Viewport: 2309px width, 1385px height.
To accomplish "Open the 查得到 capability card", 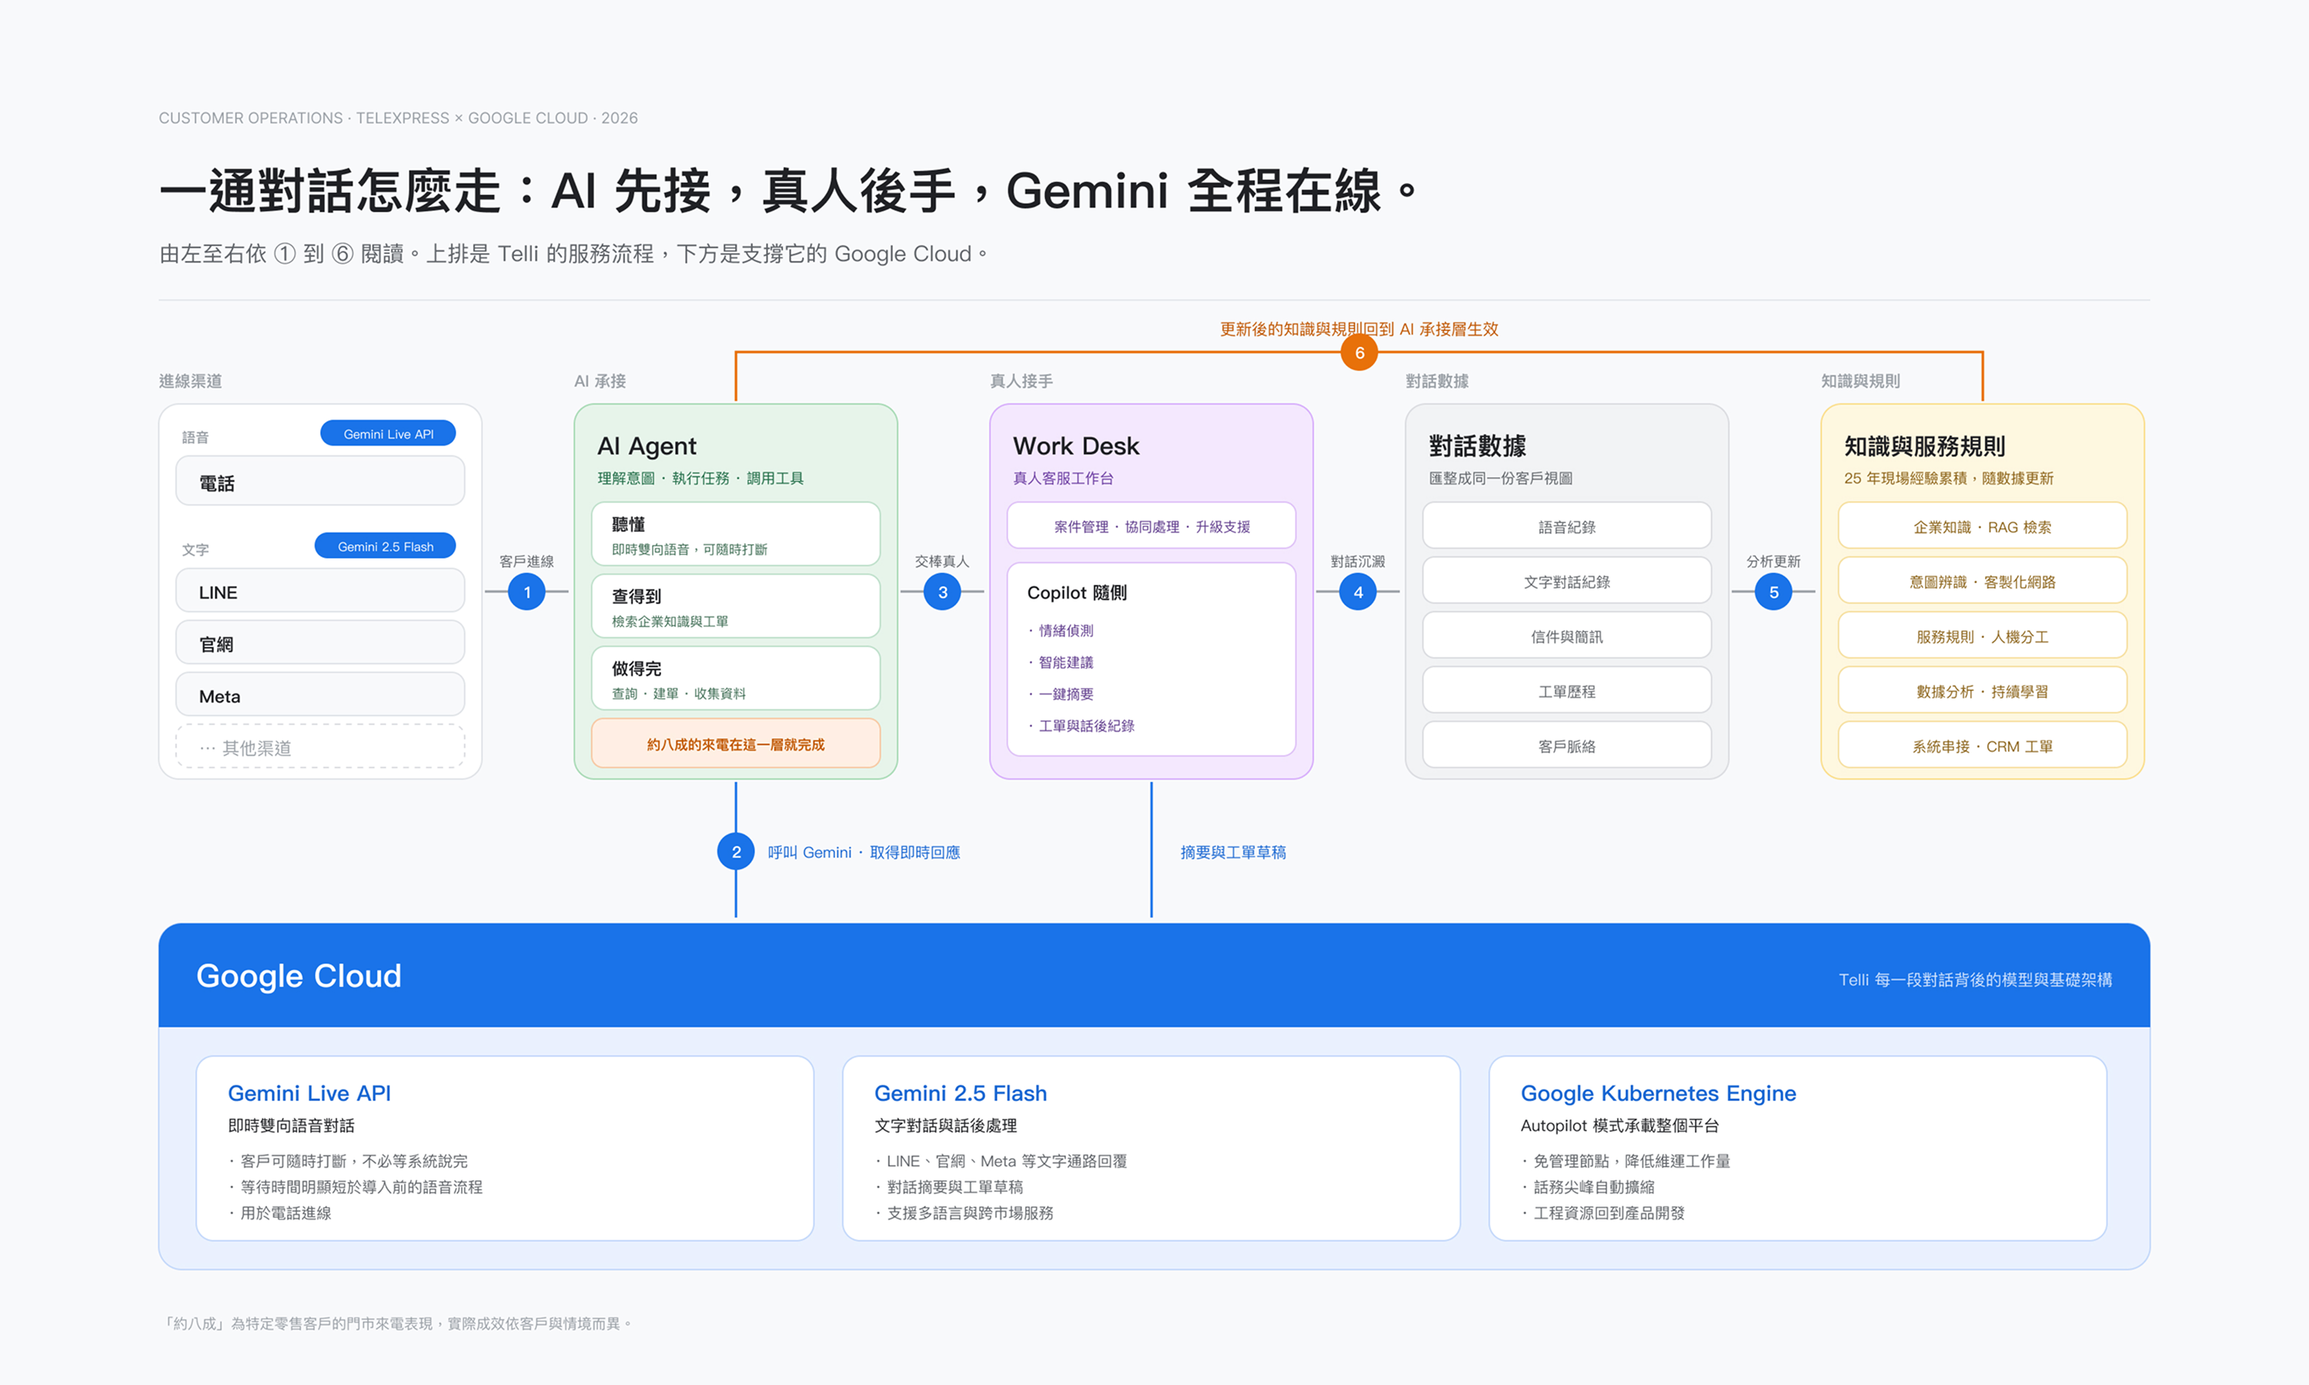I will coord(736,606).
